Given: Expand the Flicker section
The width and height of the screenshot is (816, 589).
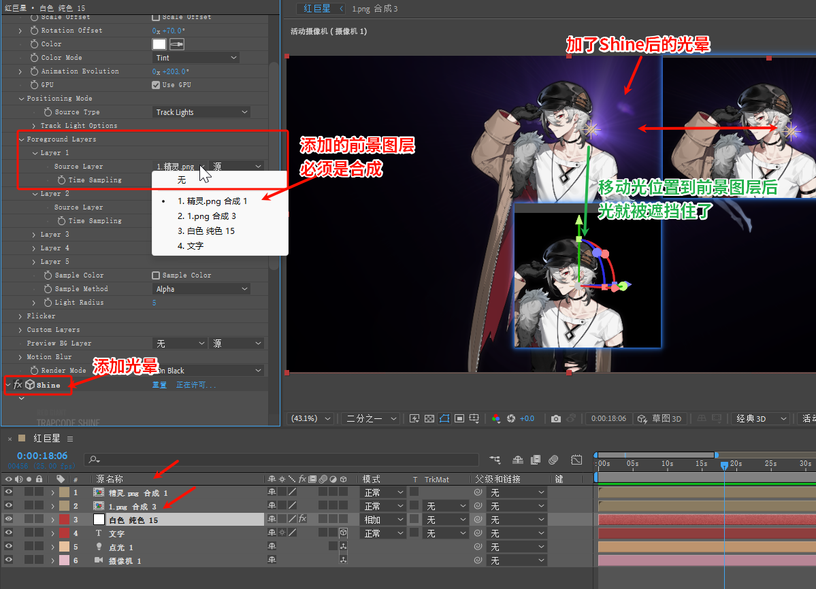Looking at the screenshot, I should 21,316.
